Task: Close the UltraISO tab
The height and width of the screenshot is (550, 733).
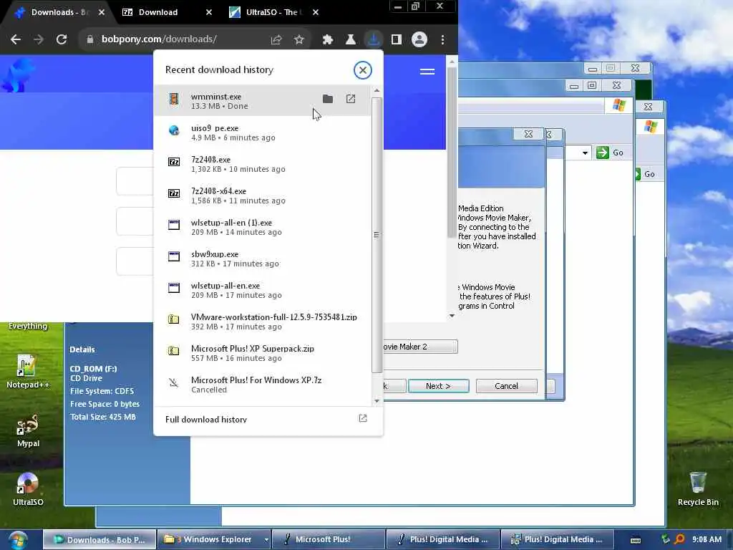Action: [x=316, y=12]
